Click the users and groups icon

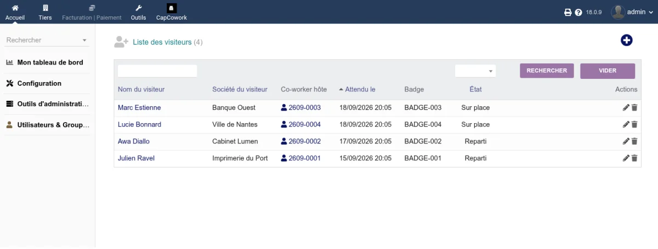[9, 125]
